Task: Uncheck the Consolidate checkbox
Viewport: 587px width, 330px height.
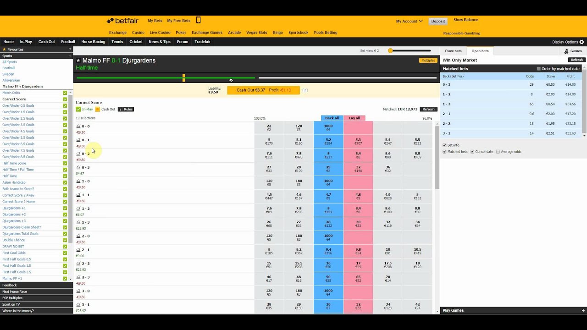Action: (x=472, y=152)
